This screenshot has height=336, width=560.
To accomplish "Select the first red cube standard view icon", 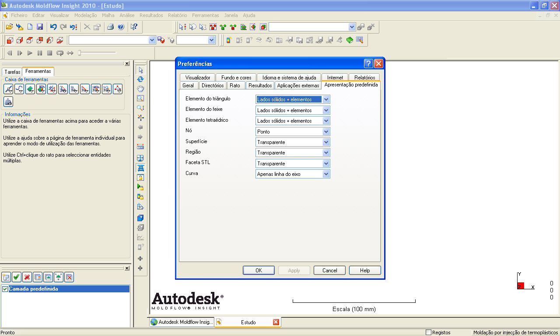I will coord(10,40).
